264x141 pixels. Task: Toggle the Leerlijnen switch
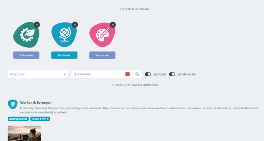(148, 74)
